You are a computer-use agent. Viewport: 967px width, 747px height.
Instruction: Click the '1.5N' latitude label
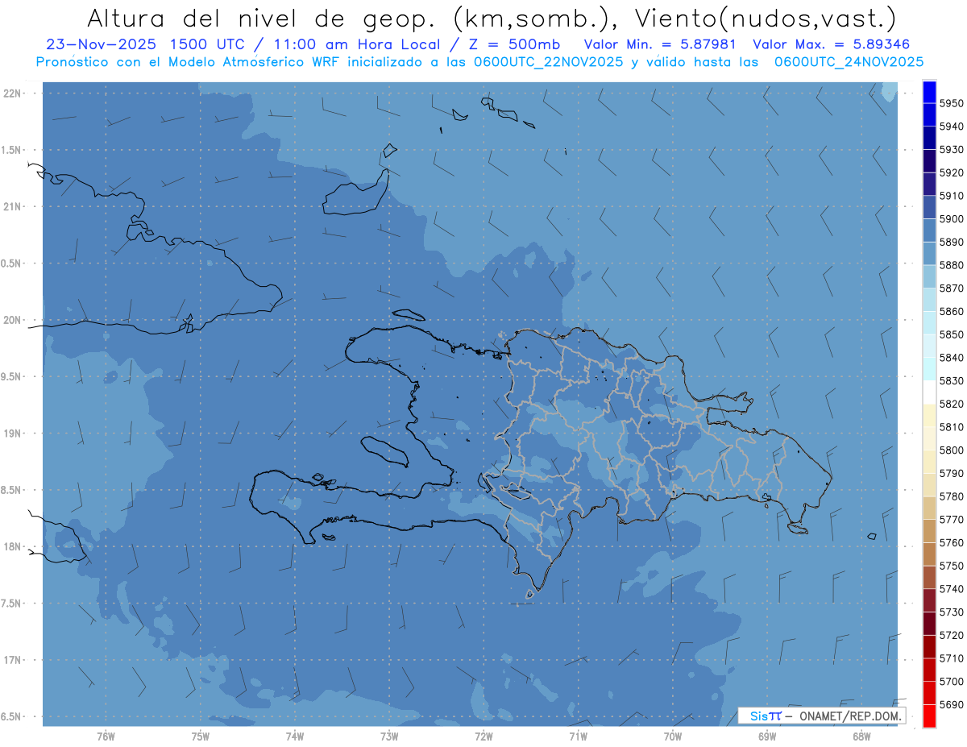pos(11,150)
